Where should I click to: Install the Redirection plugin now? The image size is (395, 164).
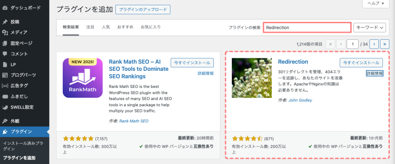pos(361,63)
